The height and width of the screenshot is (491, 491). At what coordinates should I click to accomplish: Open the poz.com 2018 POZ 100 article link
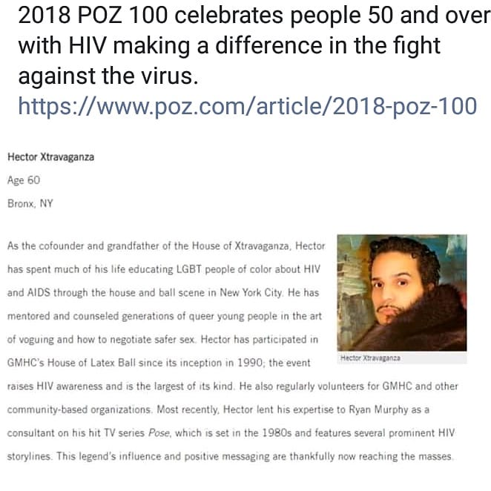point(247,106)
